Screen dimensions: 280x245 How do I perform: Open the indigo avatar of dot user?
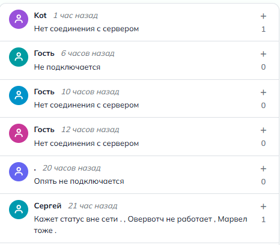(x=19, y=172)
